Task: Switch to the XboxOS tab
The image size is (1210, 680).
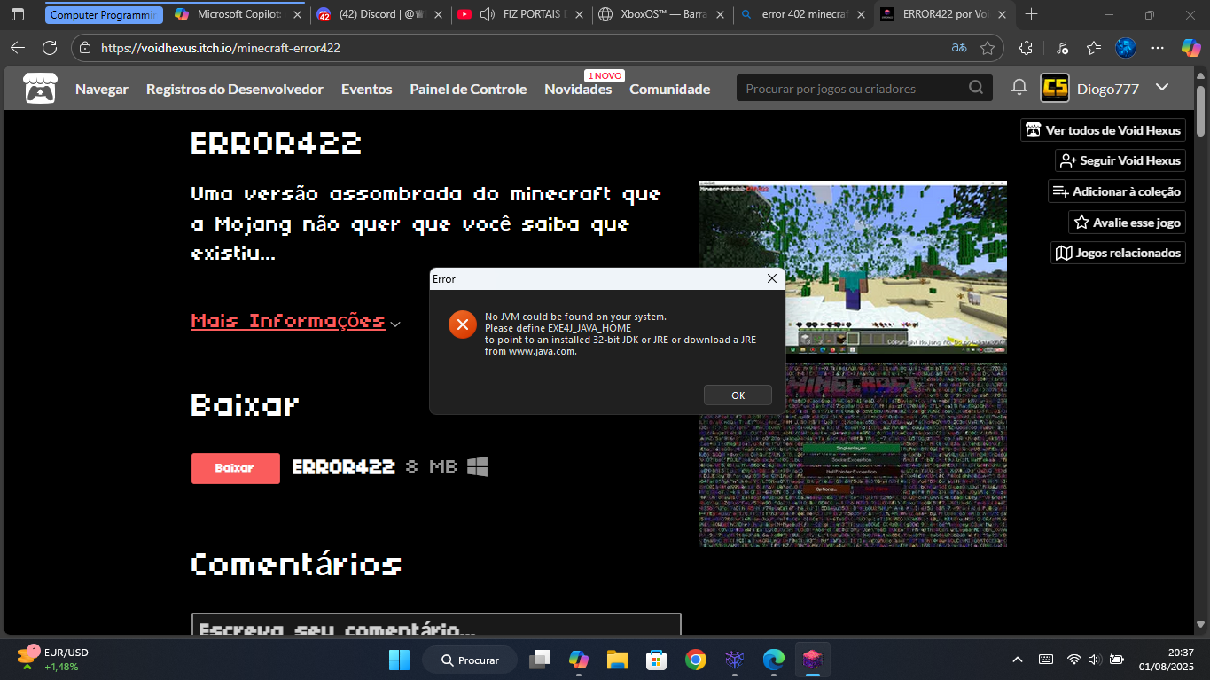Action: (x=661, y=14)
